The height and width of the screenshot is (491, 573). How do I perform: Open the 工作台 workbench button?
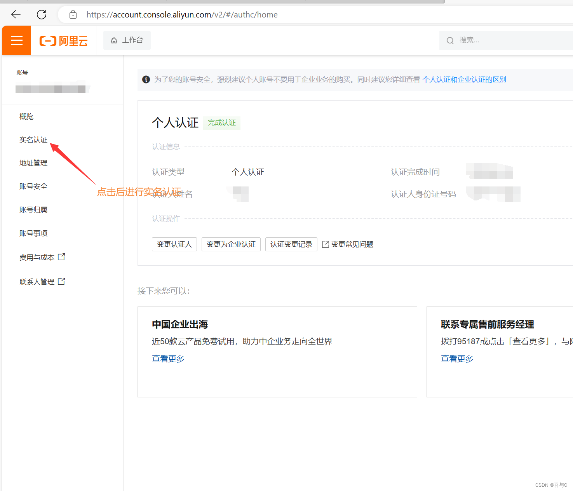(127, 40)
